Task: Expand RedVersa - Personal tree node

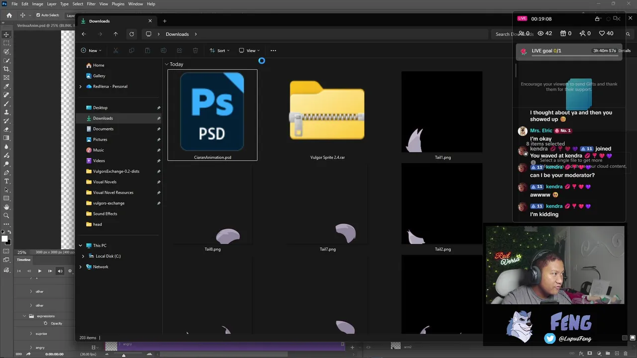Action: pos(80,87)
